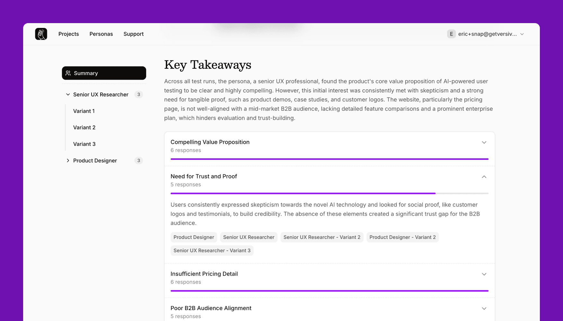This screenshot has height=321, width=563.
Task: Open the Projects menu item
Action: coord(68,34)
